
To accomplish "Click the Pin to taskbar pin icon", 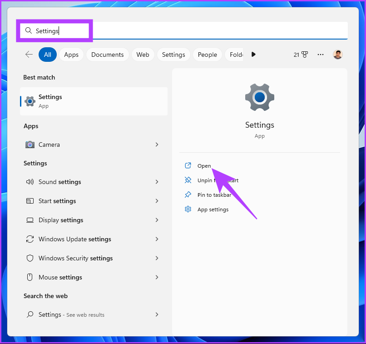I will tap(188, 195).
